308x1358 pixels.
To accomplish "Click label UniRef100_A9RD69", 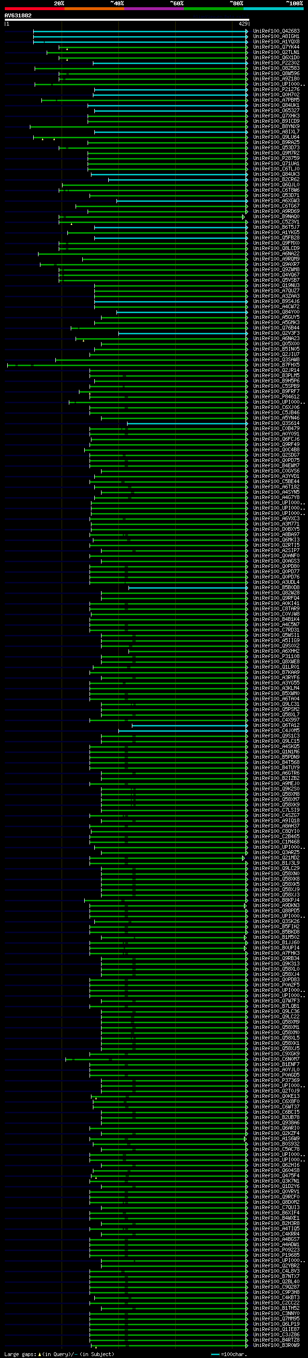I will tap(276, 211).
